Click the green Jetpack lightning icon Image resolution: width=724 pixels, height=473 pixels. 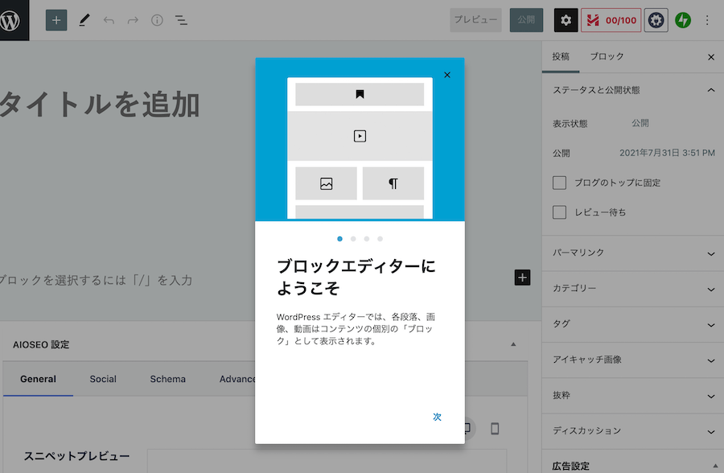point(683,20)
